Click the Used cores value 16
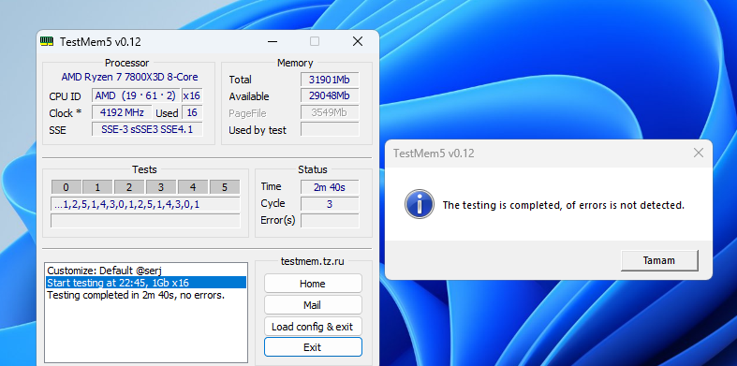This screenshot has height=366, width=737. pyautogui.click(x=192, y=112)
